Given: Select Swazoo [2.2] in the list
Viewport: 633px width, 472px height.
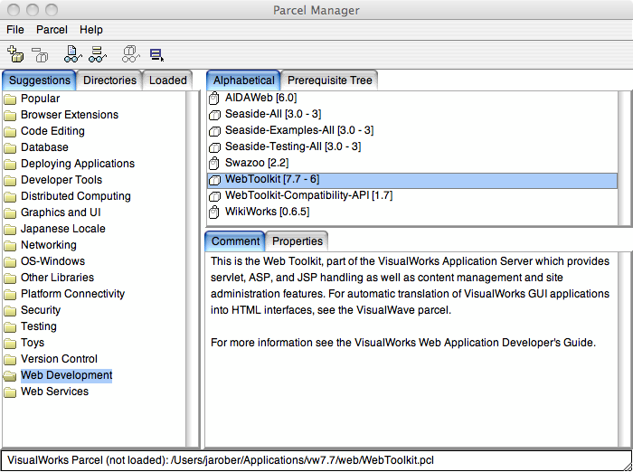Looking at the screenshot, I should pyautogui.click(x=257, y=163).
